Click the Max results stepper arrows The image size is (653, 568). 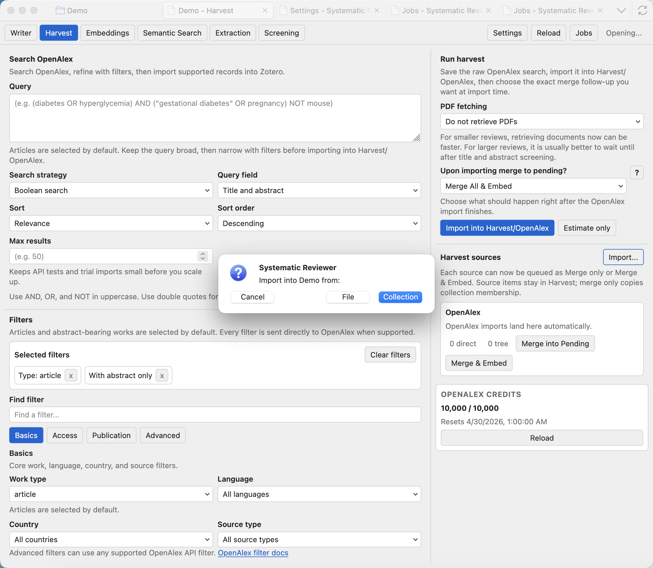tap(202, 256)
